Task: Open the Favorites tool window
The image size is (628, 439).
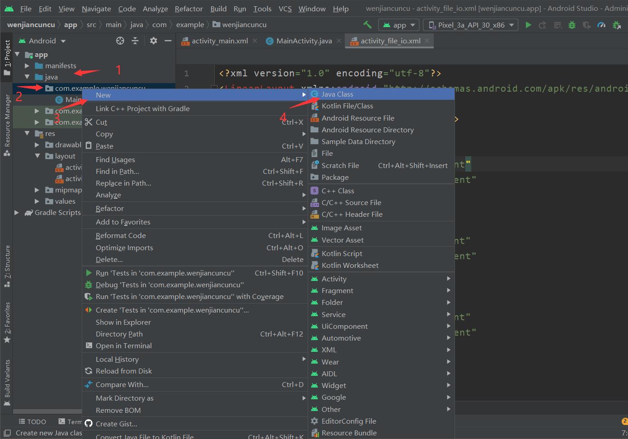Action: (x=7, y=322)
